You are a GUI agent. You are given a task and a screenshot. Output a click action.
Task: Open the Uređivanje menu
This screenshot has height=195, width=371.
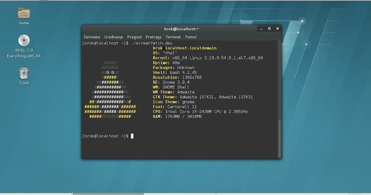[x=113, y=37]
